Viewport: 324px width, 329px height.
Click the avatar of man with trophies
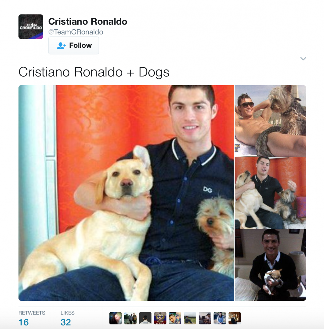pyautogui.click(x=235, y=318)
